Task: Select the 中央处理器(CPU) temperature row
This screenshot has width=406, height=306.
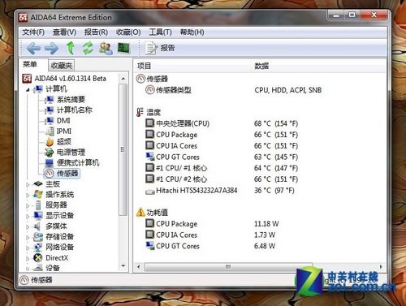Action: coord(222,123)
